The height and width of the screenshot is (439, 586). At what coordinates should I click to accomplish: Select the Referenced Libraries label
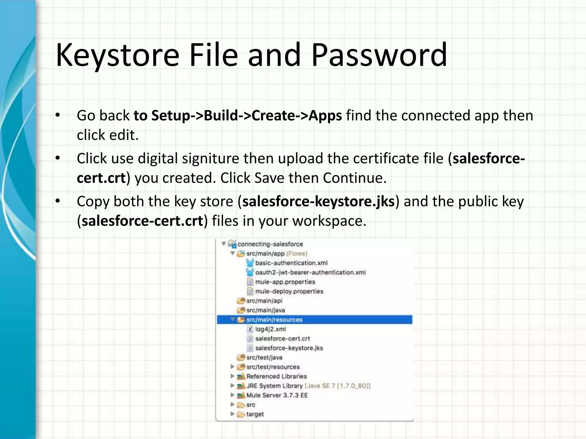tap(276, 376)
